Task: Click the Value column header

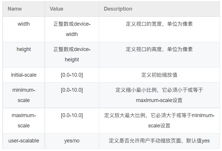Action: pos(56,9)
